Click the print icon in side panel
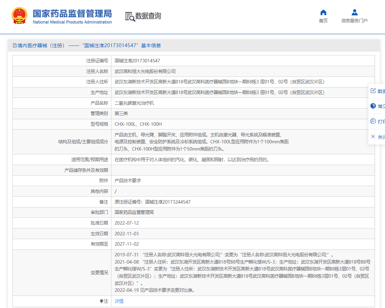Image resolution: width=385 pixels, height=308 pixels. click(373, 121)
